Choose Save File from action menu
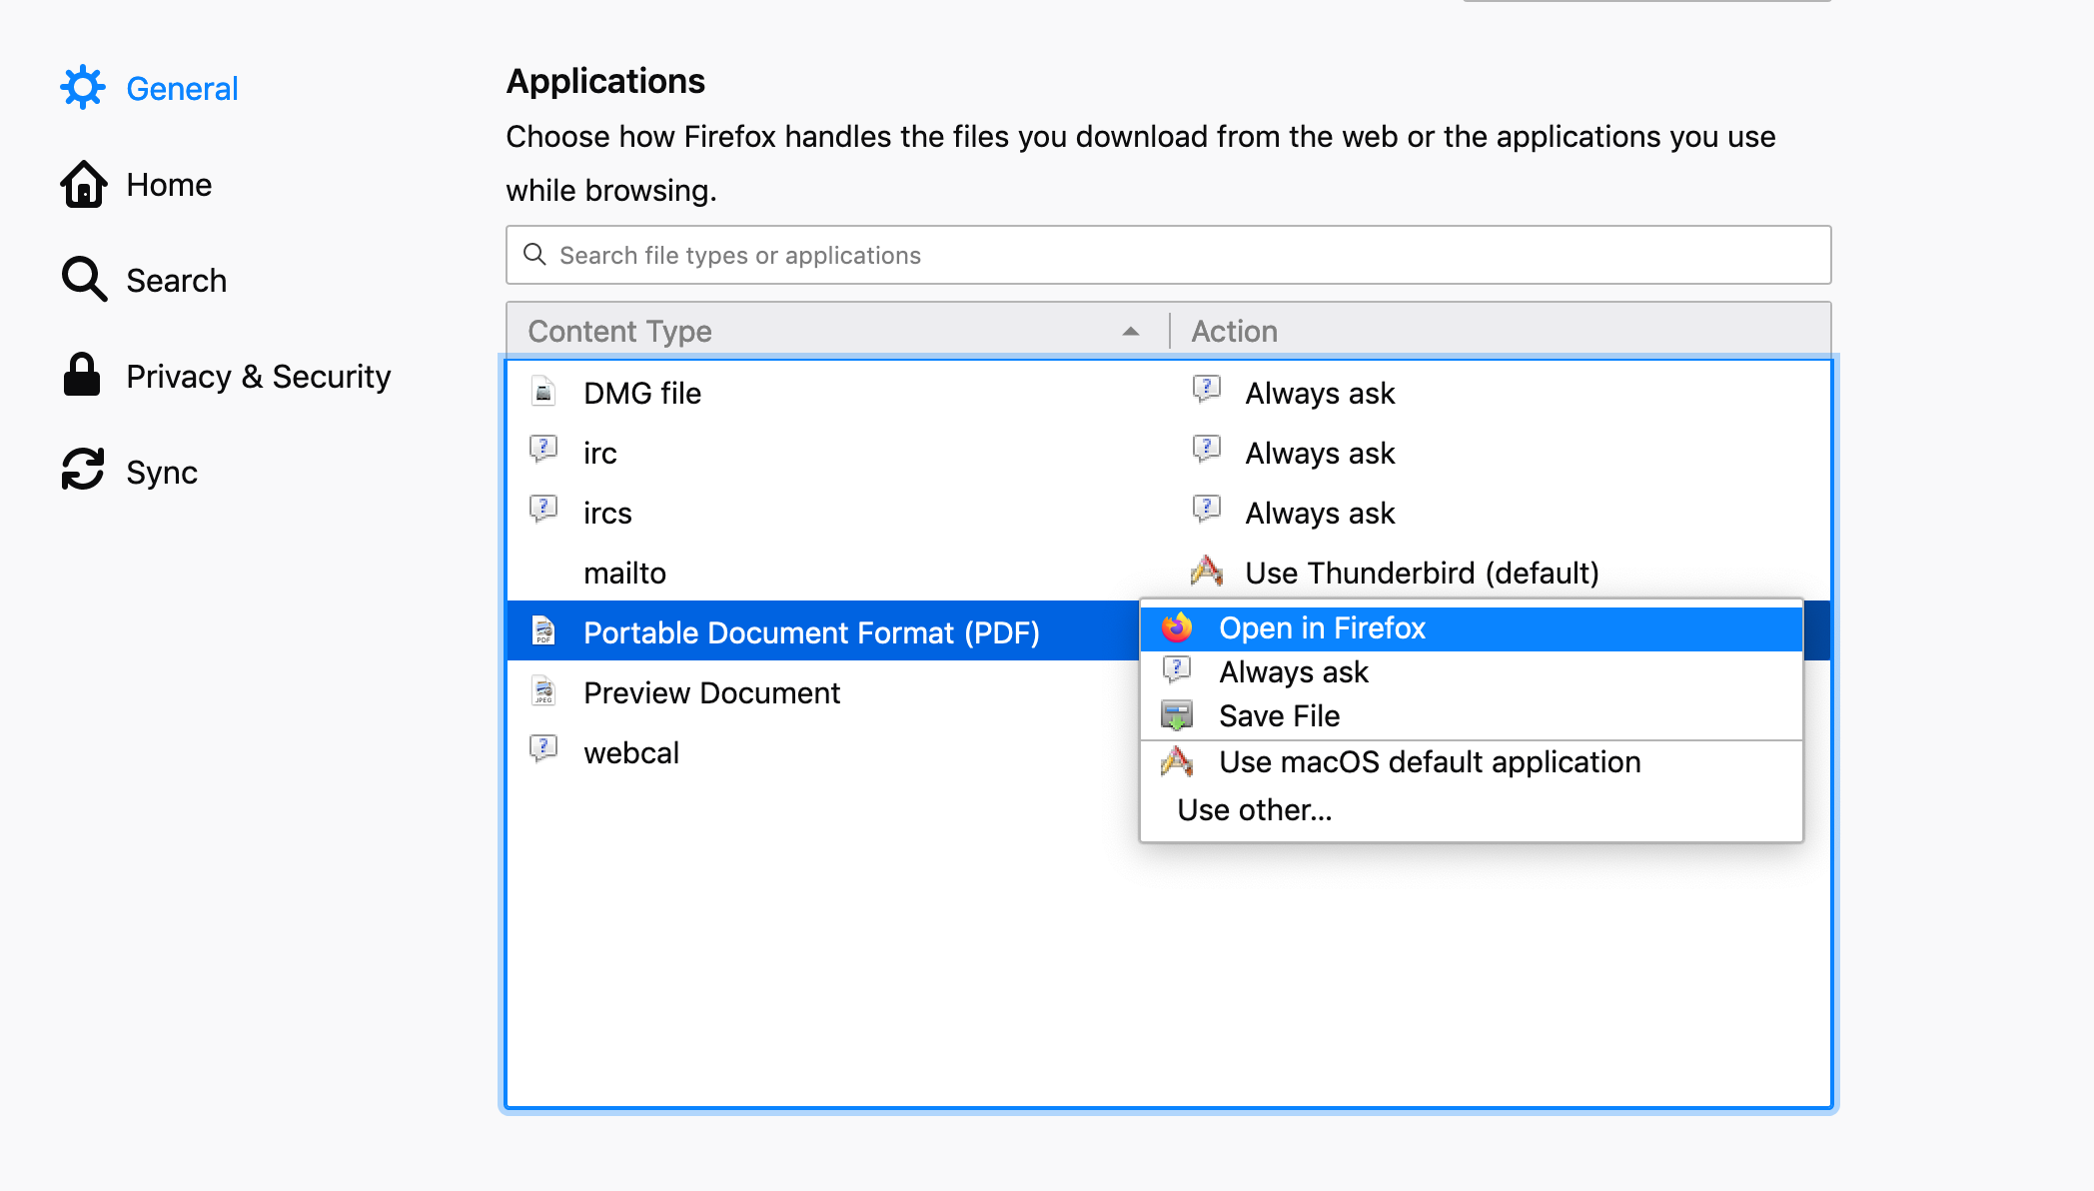Screen dimensions: 2094x1191 (1472, 716)
